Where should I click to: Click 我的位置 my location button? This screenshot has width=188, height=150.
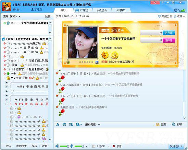tap(22, 146)
